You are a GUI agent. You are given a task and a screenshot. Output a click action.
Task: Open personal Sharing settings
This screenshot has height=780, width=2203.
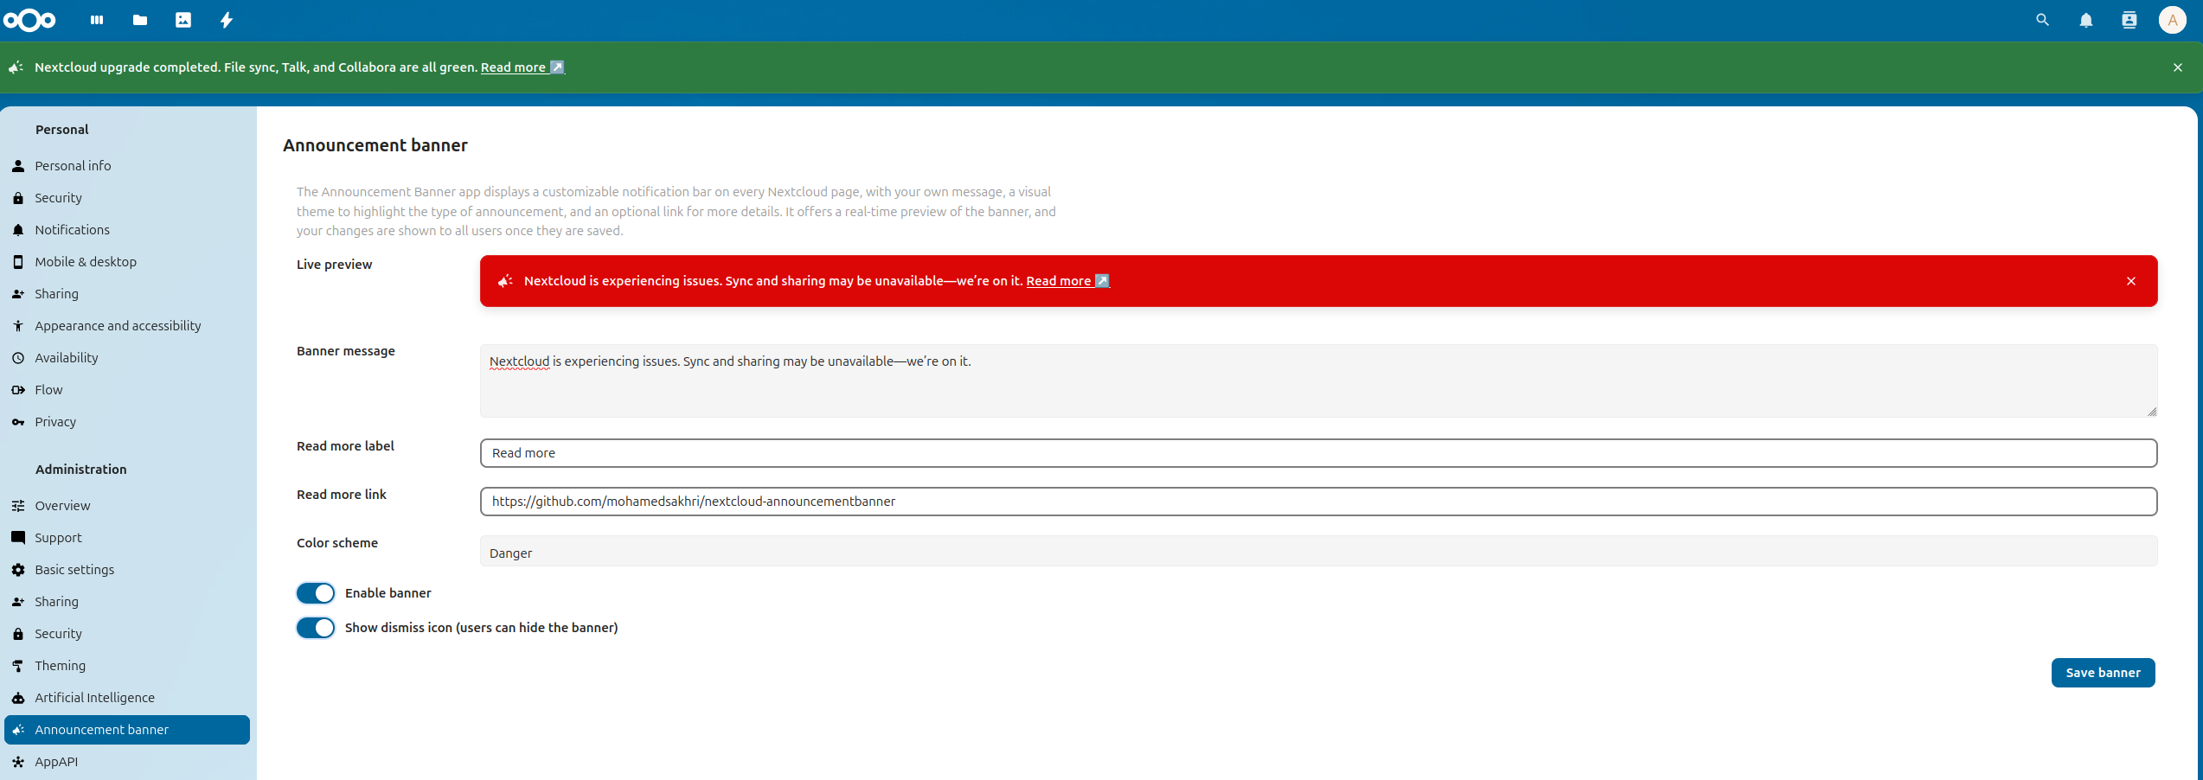click(127, 294)
